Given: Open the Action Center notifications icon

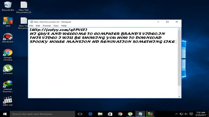Looking at the screenshot, I should point(191,114).
